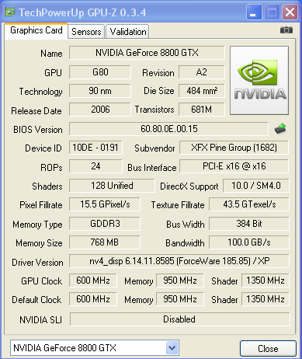Click the Release Date field showing 2006

100,110
